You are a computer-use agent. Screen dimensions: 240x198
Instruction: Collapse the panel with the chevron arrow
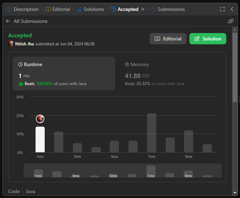click(x=232, y=9)
